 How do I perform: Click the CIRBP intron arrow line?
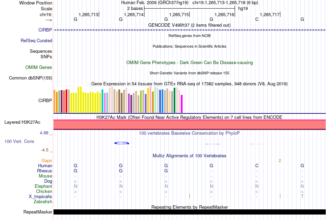(x=189, y=30)
